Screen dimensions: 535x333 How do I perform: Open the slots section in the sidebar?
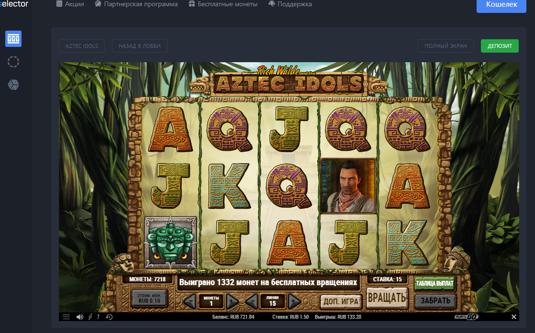click(13, 39)
